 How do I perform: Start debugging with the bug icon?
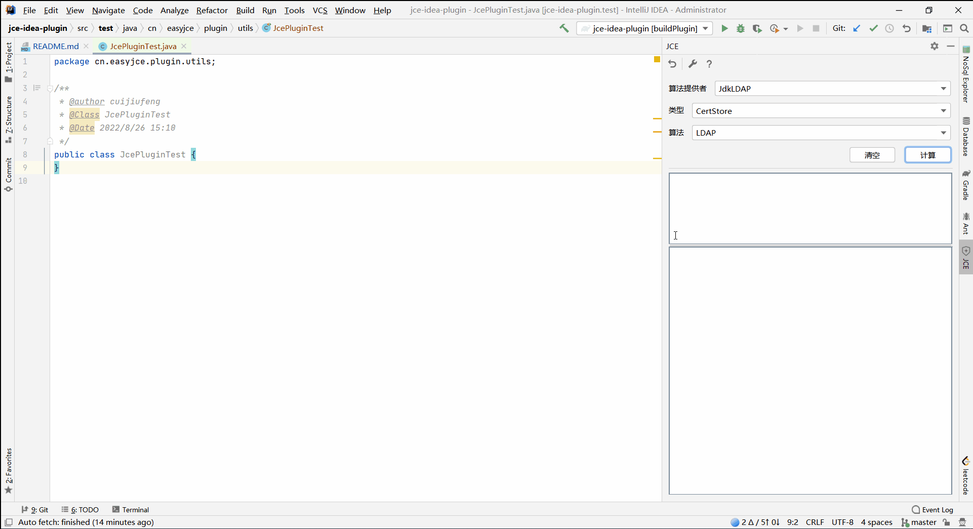[x=741, y=28]
